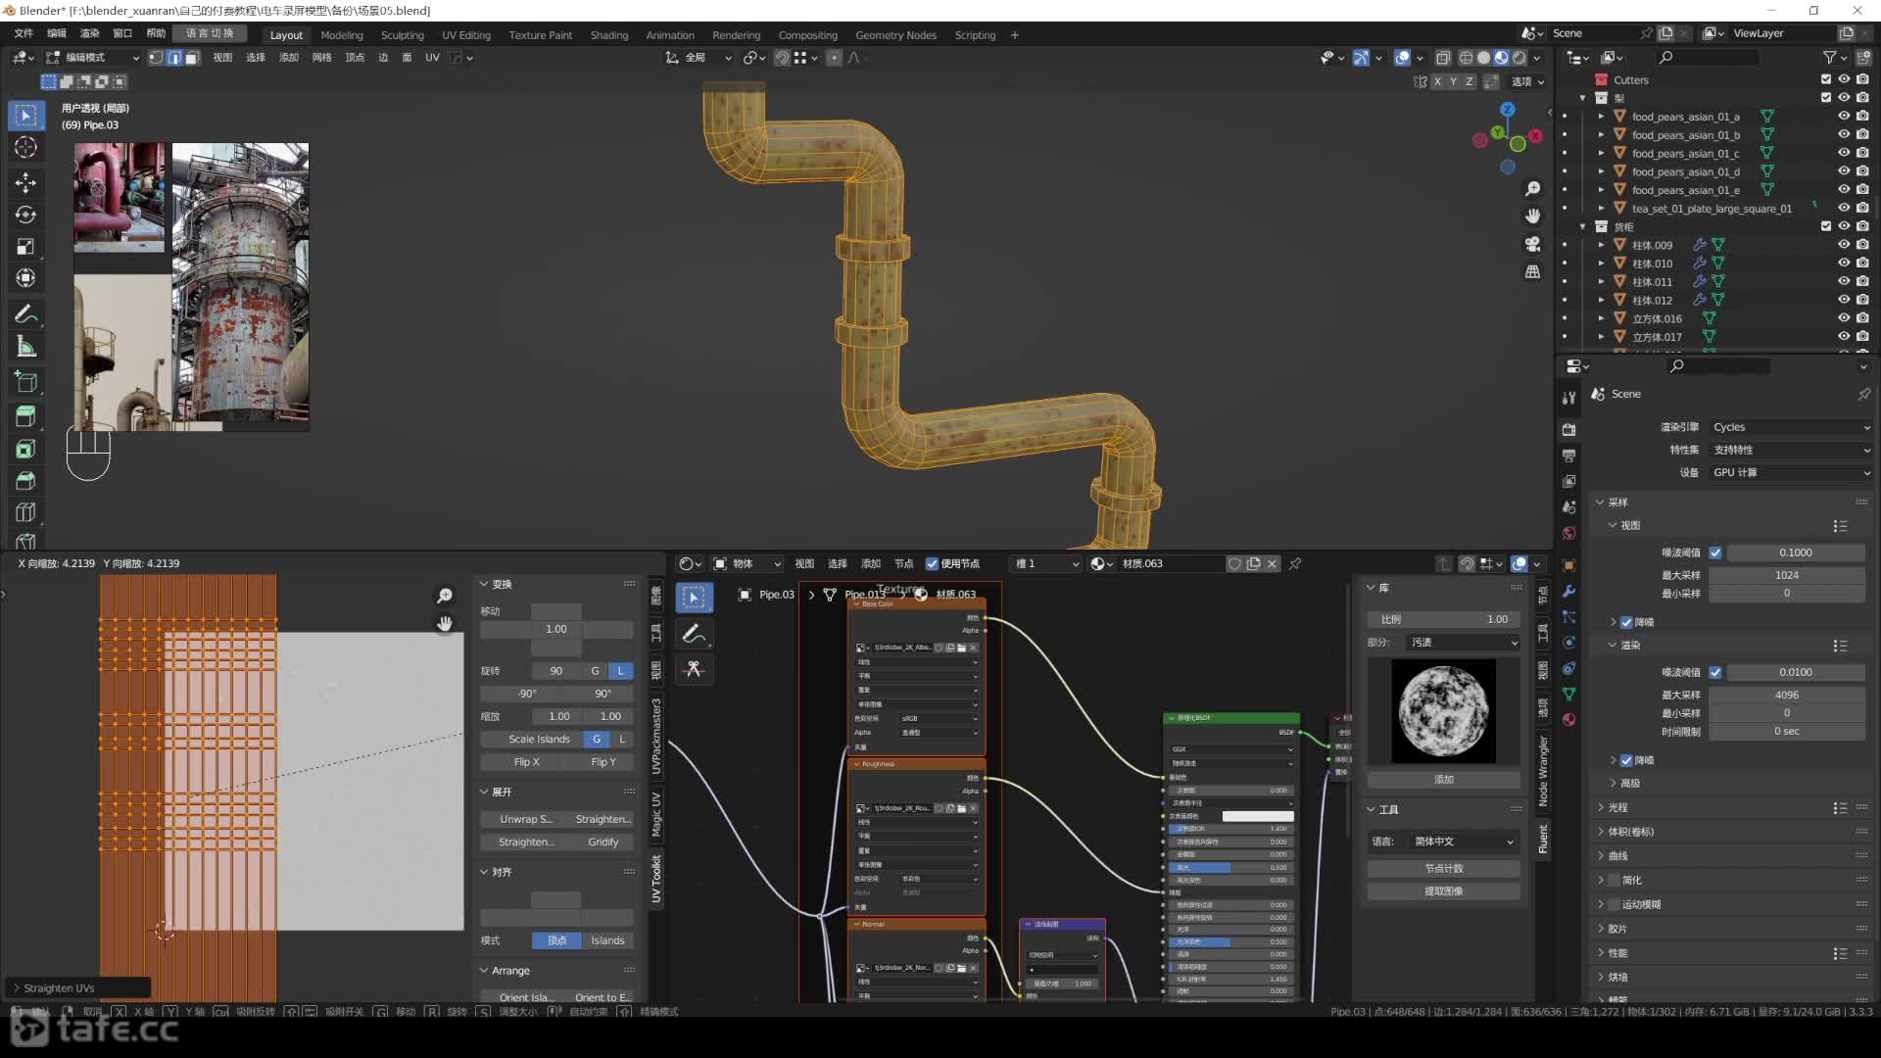Open the 特性集 dropdown
This screenshot has height=1058, width=1881.
pos(1790,450)
